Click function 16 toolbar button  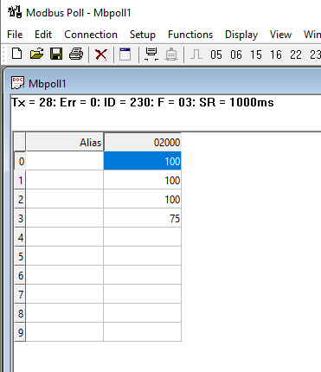coord(276,55)
